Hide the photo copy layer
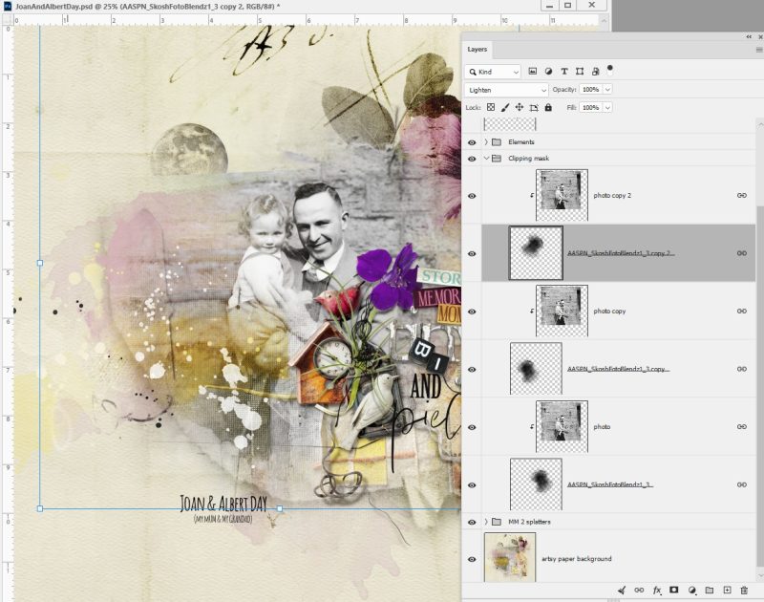This screenshot has width=764, height=602. [472, 312]
